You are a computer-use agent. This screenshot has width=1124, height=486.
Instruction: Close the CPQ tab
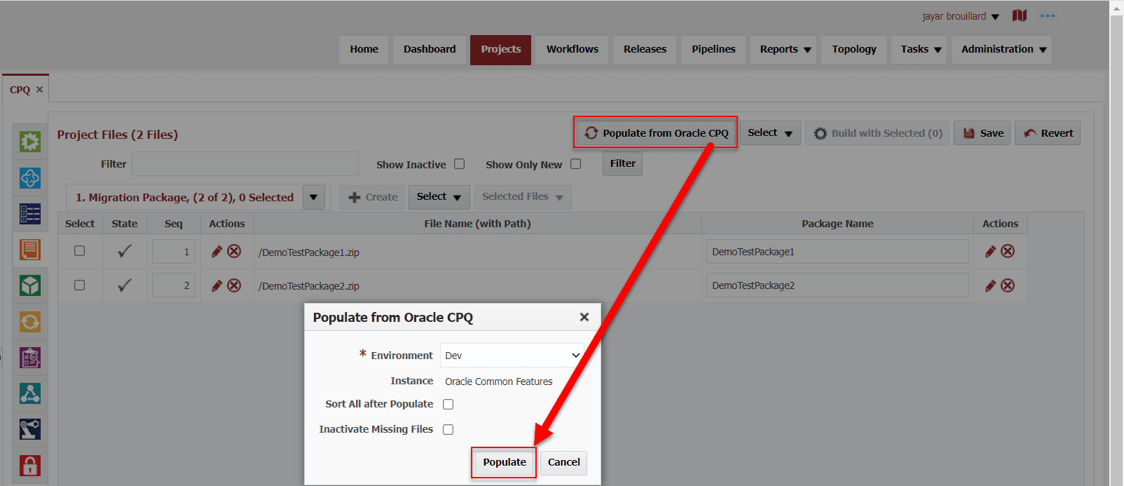coord(40,89)
